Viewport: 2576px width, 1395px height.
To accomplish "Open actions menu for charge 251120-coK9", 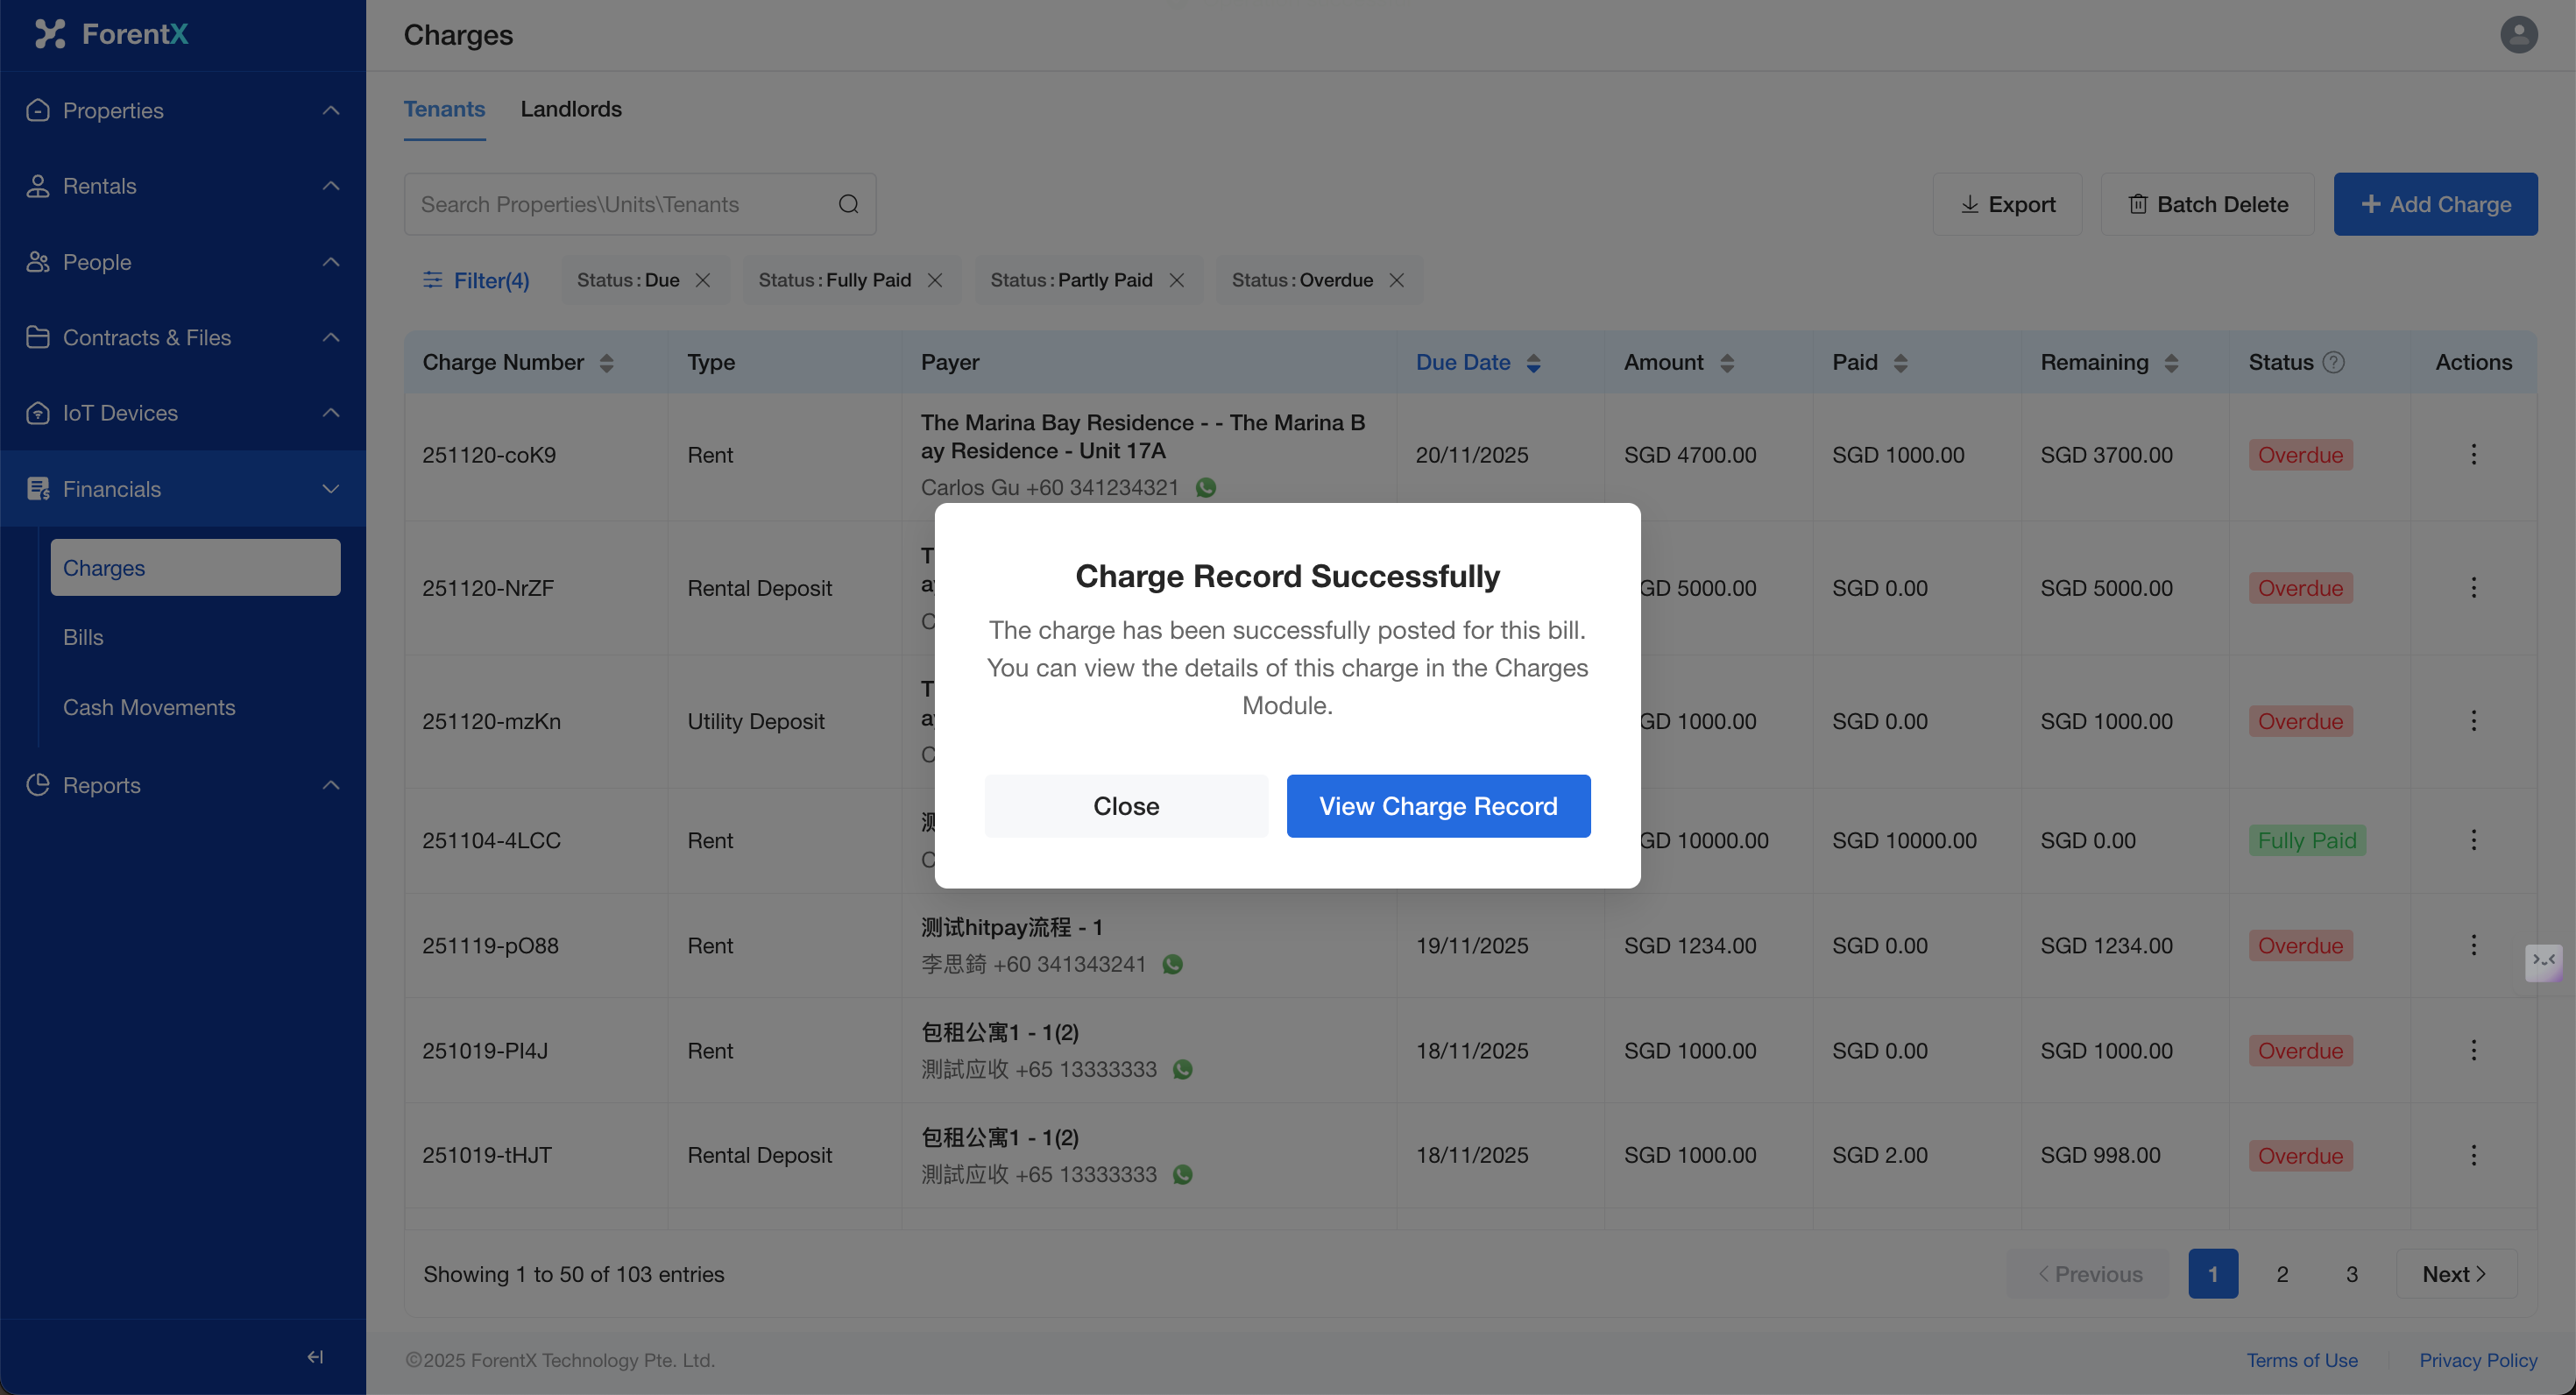I will click(2473, 455).
